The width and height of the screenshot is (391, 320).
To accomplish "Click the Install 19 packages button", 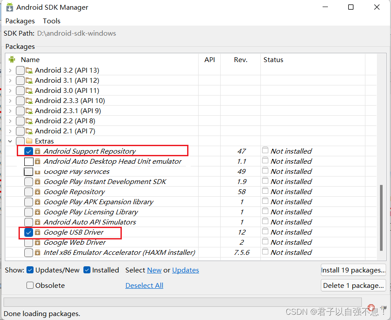I will (x=353, y=270).
